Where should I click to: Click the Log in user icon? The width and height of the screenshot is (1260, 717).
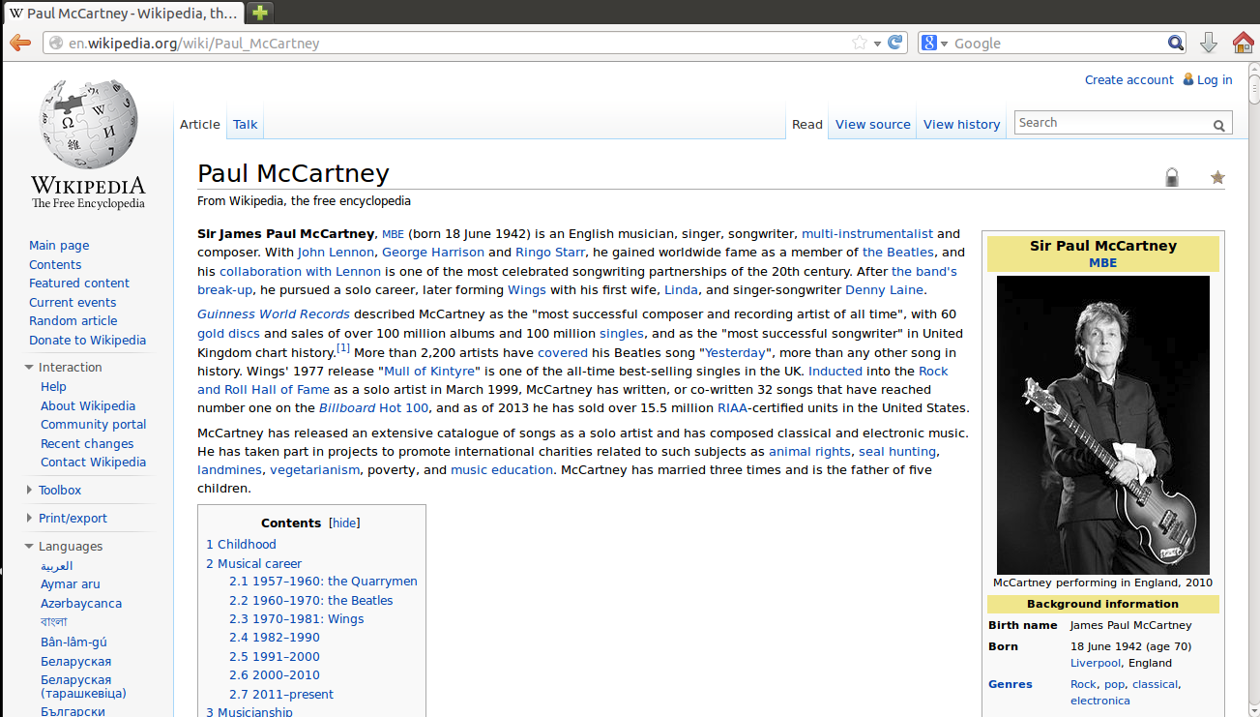pyautogui.click(x=1187, y=80)
